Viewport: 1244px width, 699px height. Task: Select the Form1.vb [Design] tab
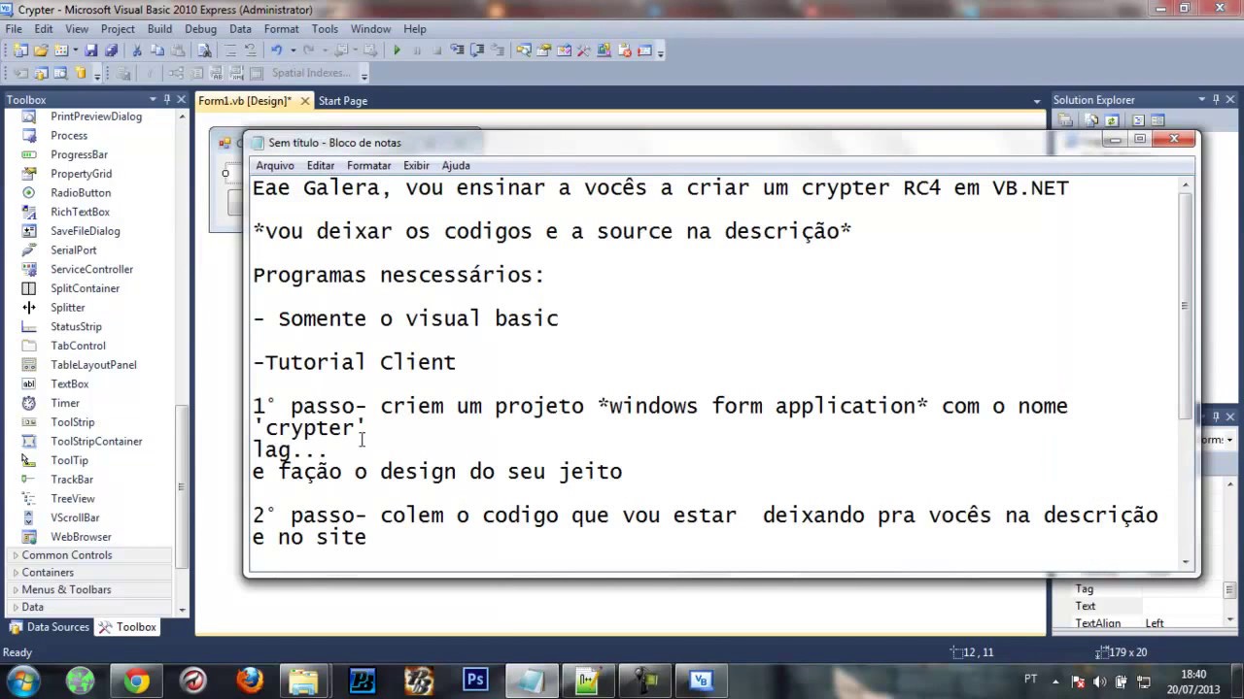(245, 101)
